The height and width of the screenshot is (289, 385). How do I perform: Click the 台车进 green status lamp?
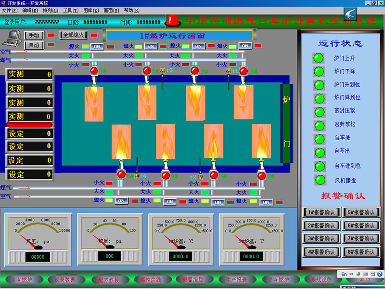318,139
